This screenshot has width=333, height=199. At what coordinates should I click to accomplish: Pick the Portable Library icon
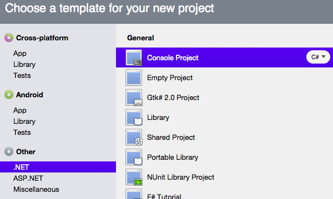(x=134, y=157)
